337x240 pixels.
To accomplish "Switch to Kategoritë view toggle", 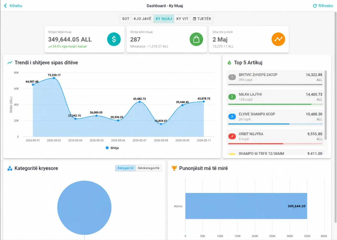I will click(x=125, y=168).
